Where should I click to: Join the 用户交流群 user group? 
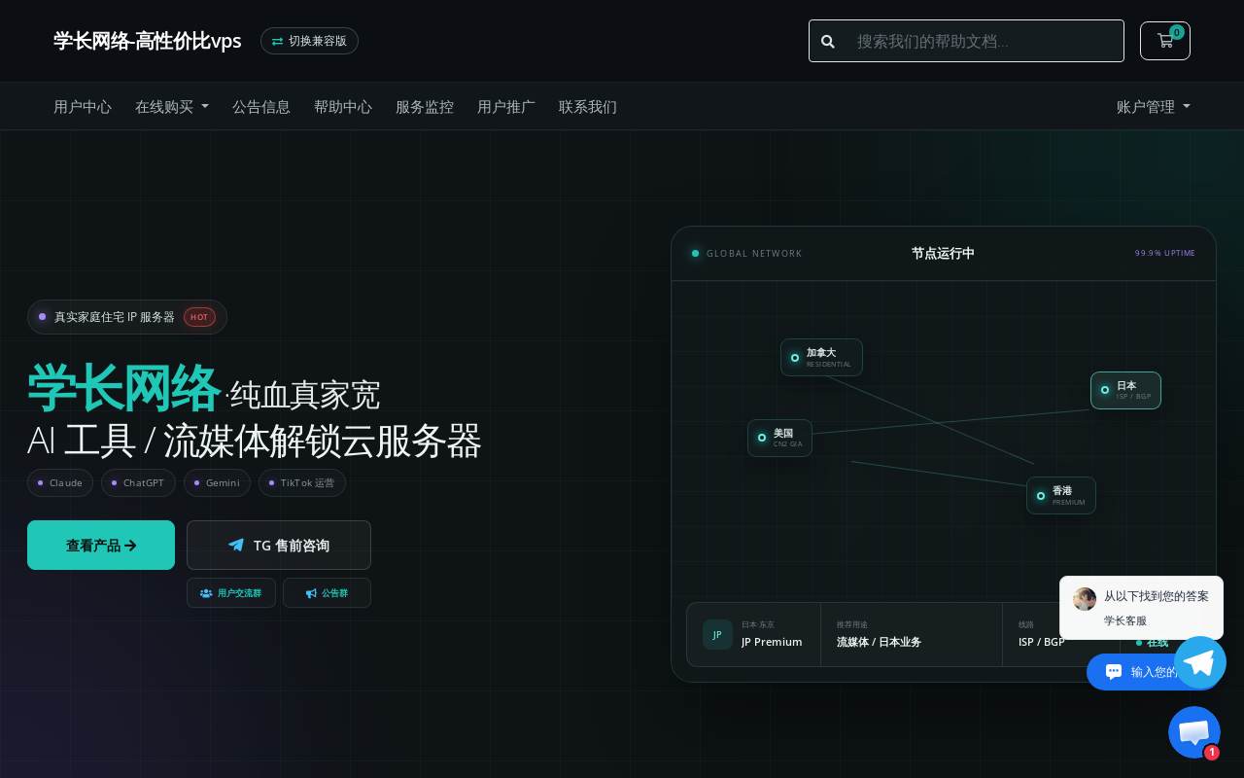(231, 593)
